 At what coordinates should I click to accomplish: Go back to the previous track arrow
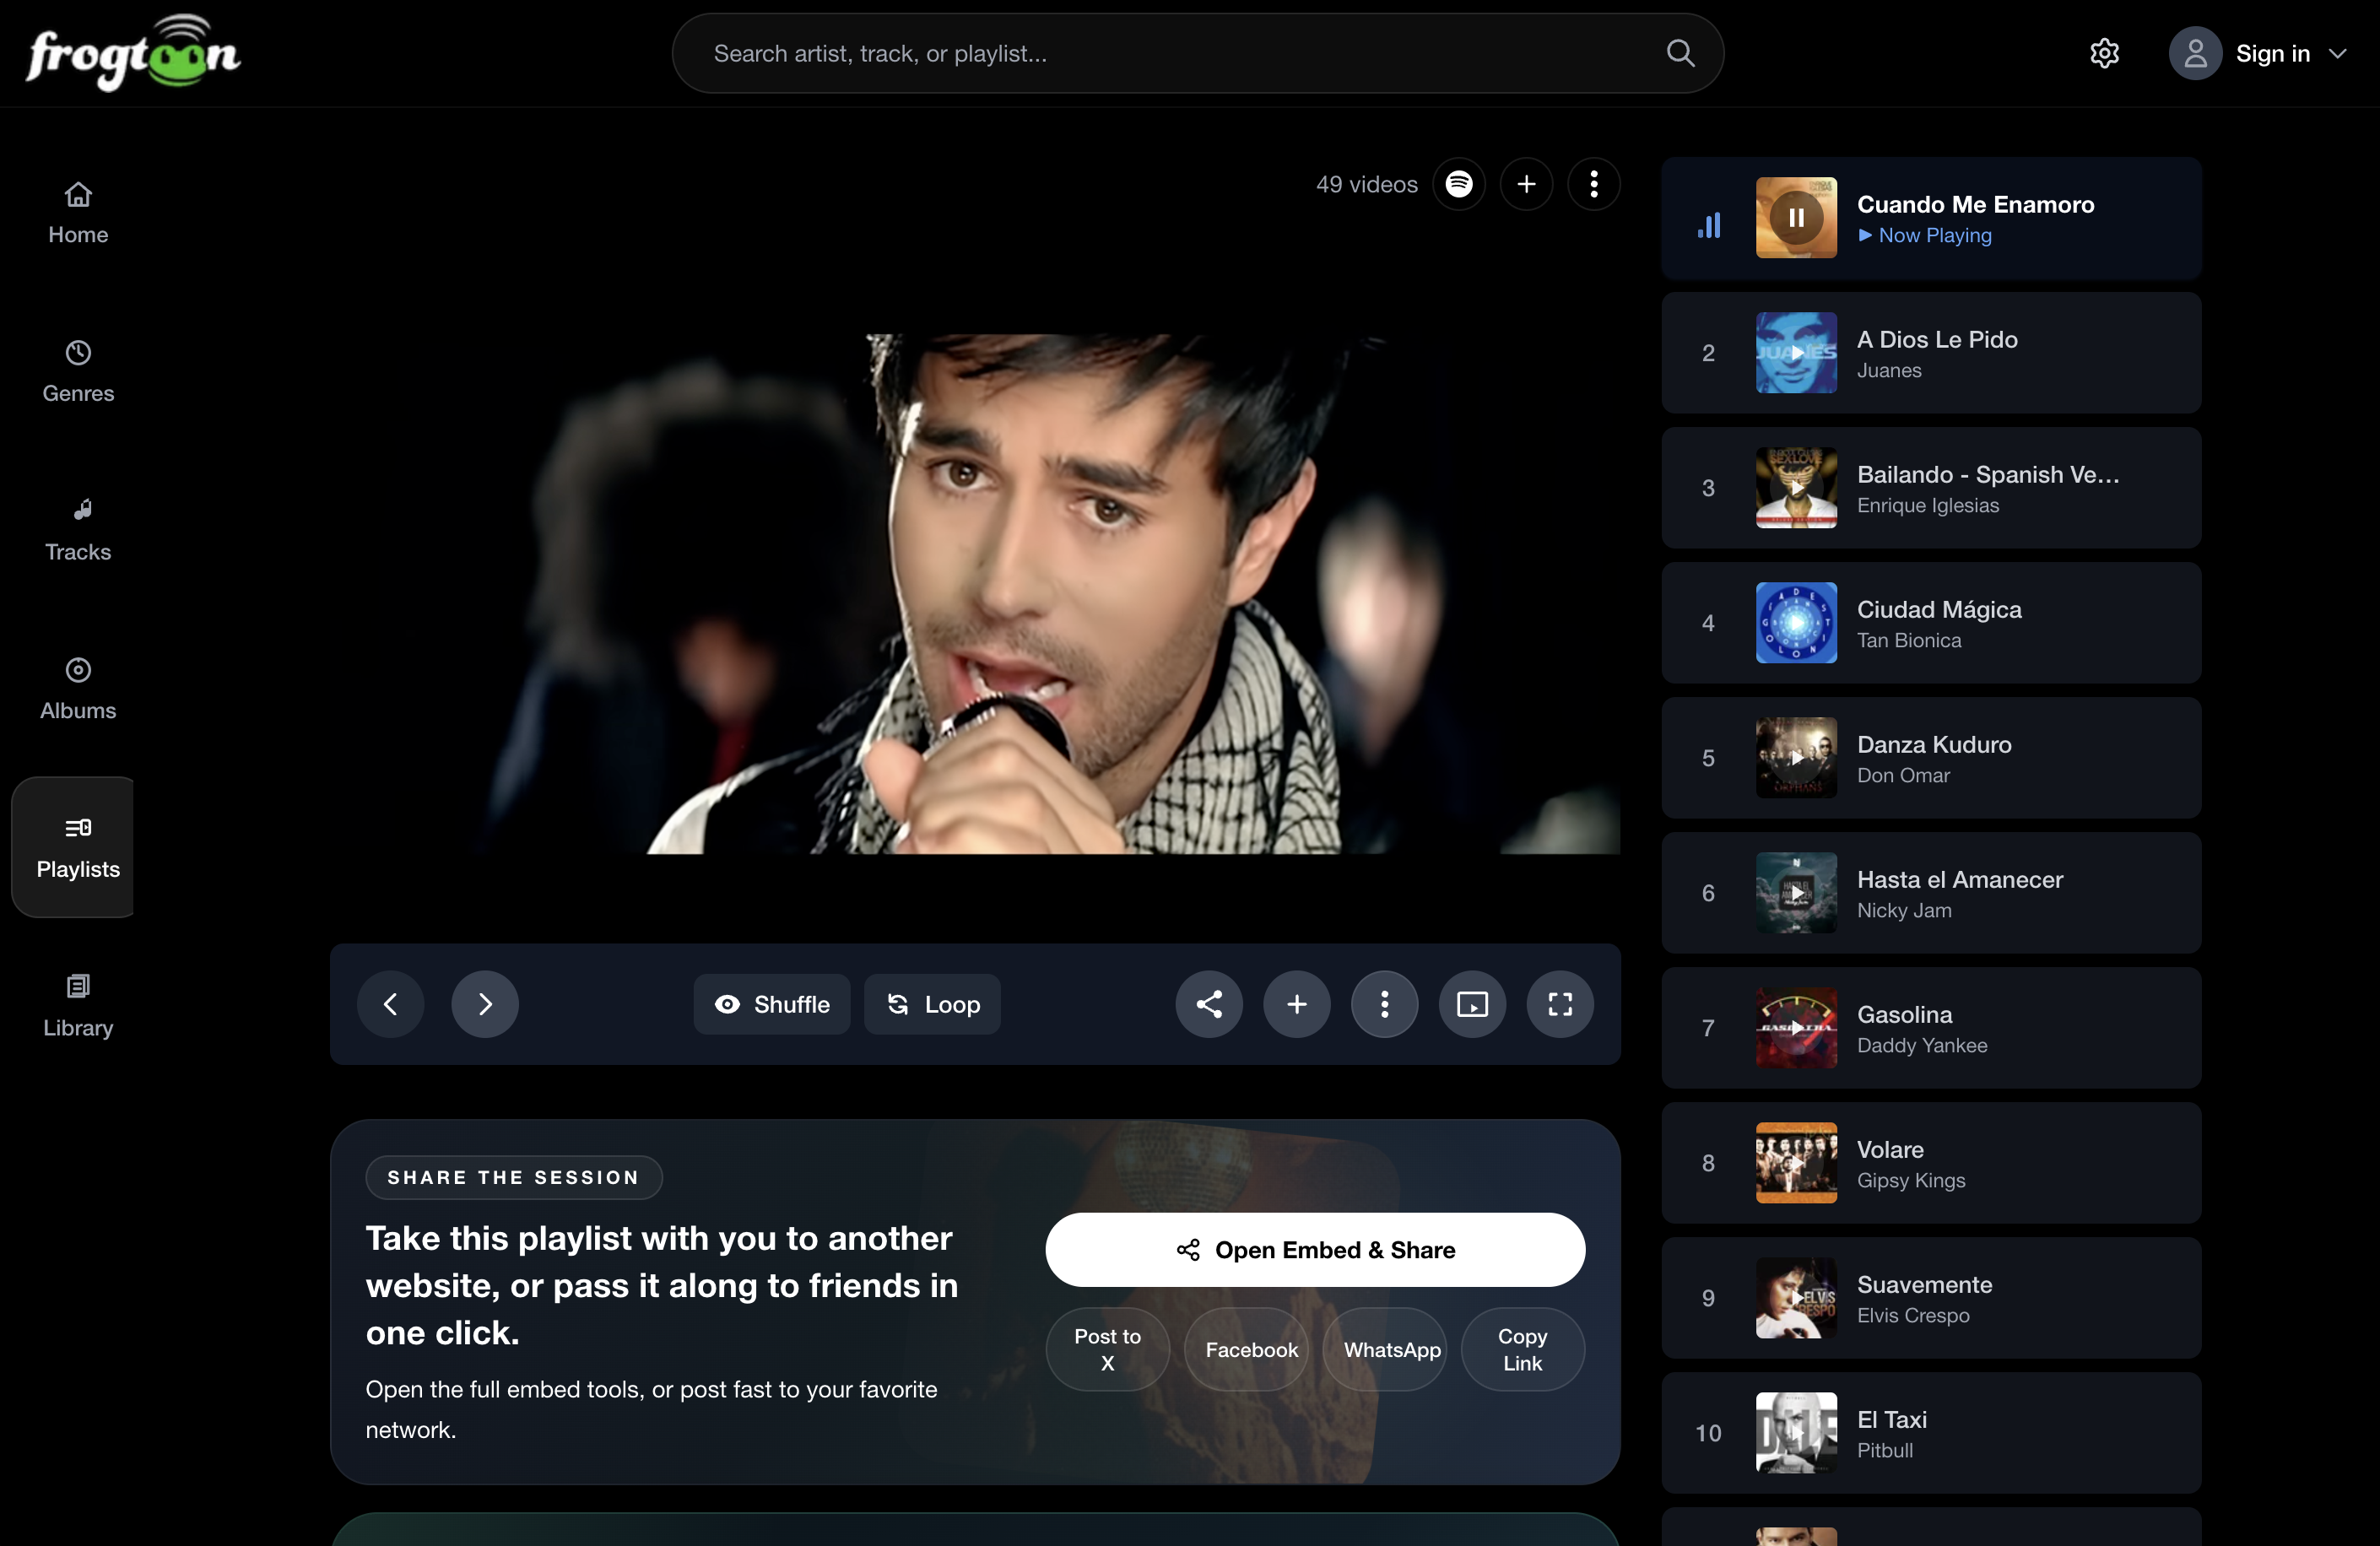[x=391, y=1004]
